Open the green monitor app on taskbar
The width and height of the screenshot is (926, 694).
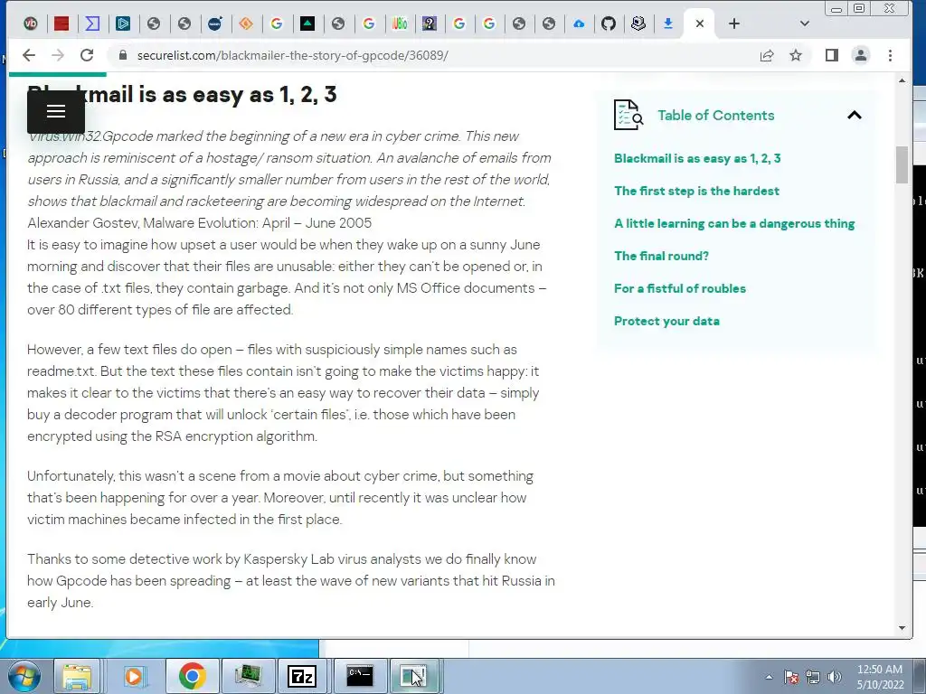pyautogui.click(x=248, y=676)
